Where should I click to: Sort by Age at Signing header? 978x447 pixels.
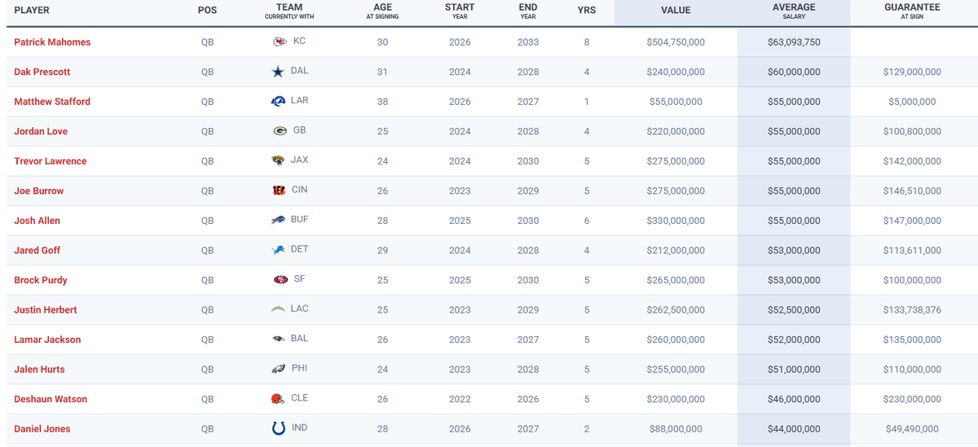click(x=382, y=11)
